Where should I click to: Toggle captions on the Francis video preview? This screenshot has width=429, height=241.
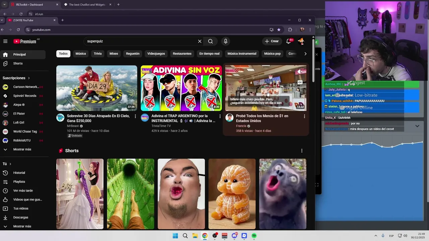[x=300, y=82]
